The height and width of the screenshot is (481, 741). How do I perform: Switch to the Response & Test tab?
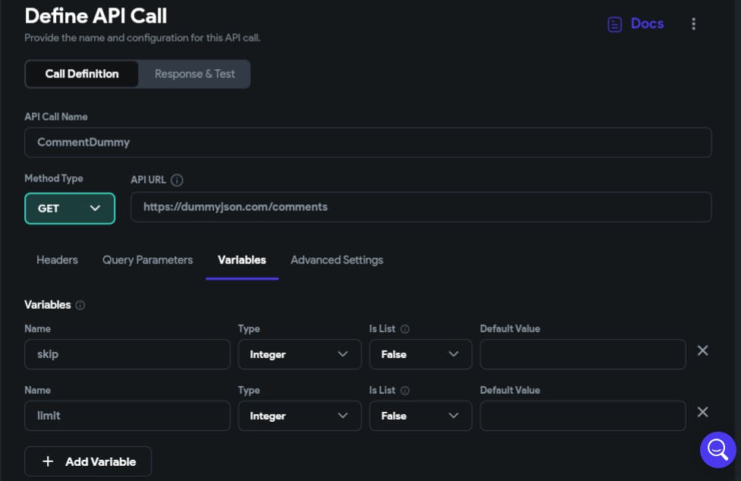tap(194, 74)
